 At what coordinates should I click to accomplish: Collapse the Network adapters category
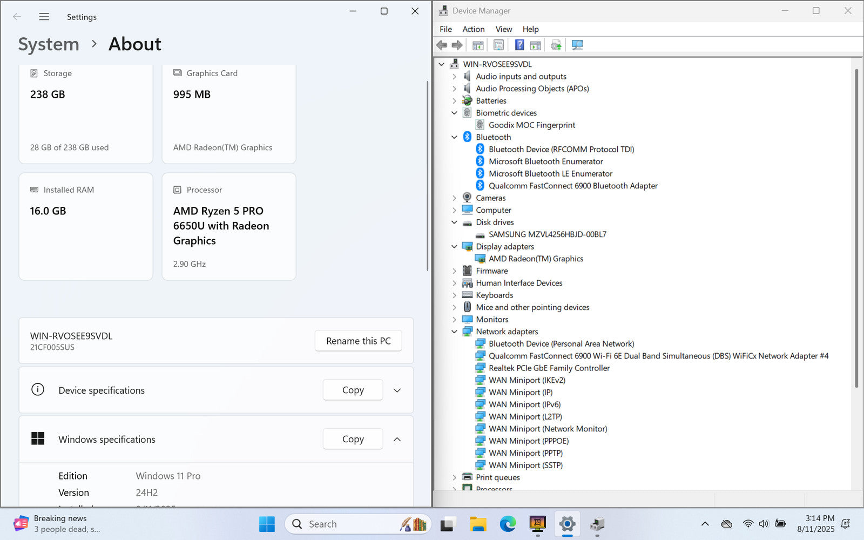click(x=454, y=332)
